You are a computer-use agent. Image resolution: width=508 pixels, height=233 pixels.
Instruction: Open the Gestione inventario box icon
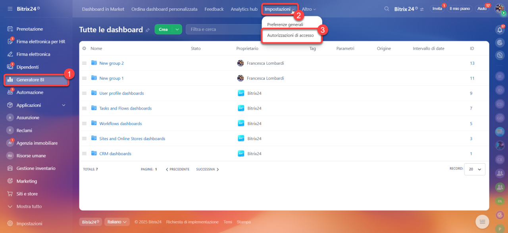tap(10, 168)
